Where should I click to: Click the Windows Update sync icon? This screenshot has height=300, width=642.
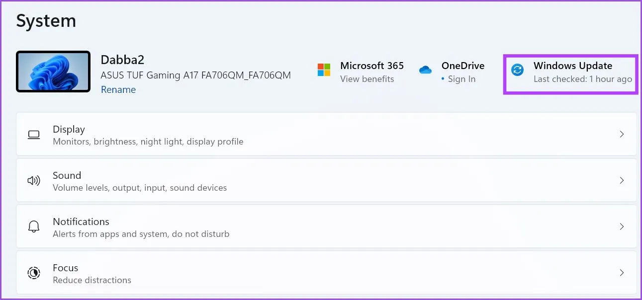[x=517, y=70]
